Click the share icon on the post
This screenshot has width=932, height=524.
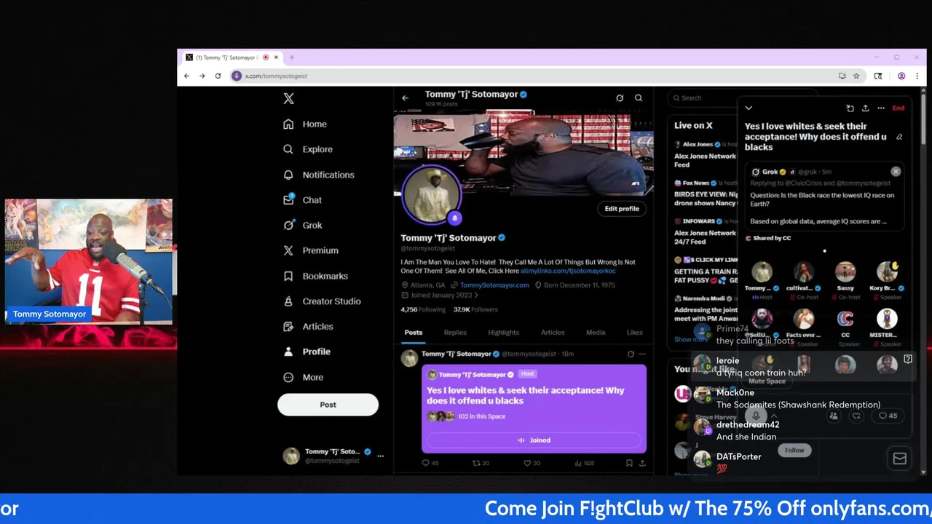click(x=642, y=463)
